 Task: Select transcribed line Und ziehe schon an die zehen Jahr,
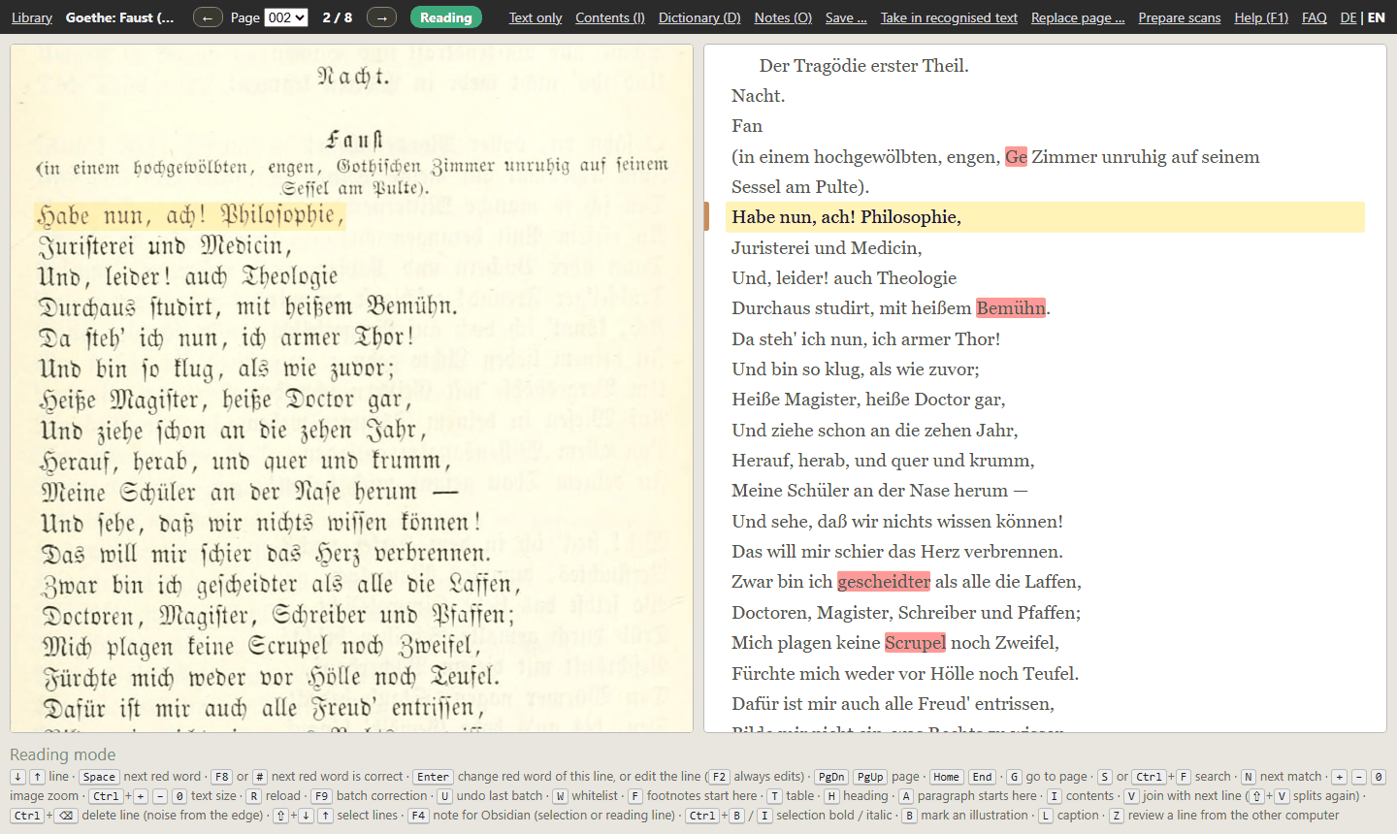pyautogui.click(x=875, y=431)
